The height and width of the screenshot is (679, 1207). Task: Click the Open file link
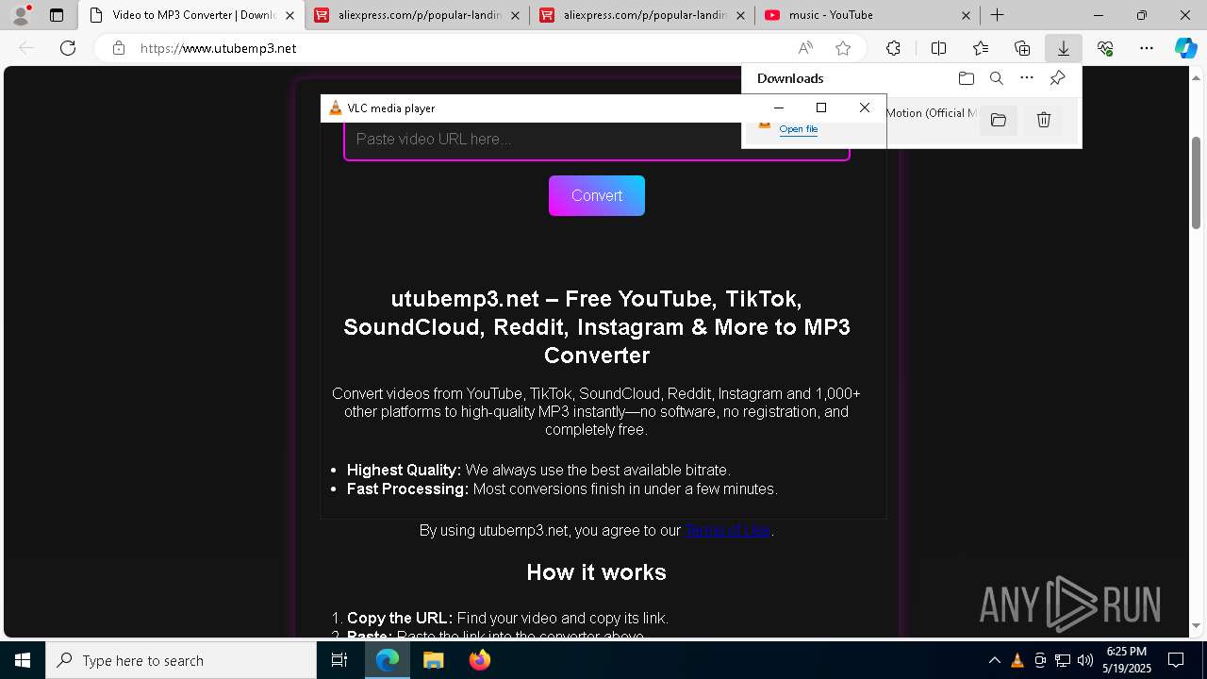coord(798,129)
